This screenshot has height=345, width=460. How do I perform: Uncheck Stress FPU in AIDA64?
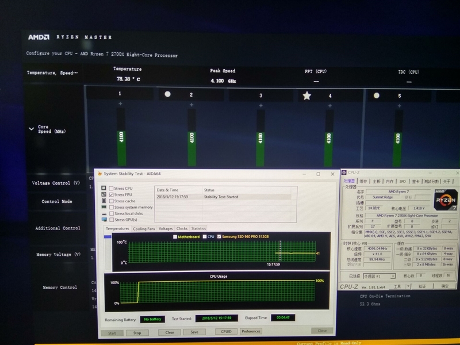click(x=111, y=194)
